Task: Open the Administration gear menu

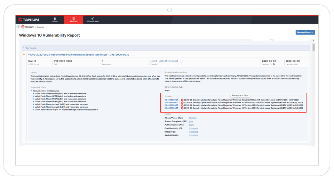Action: click(x=92, y=19)
